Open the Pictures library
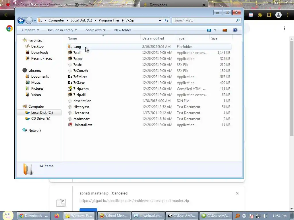Image resolution: width=294 pixels, height=220 pixels. click(37, 88)
